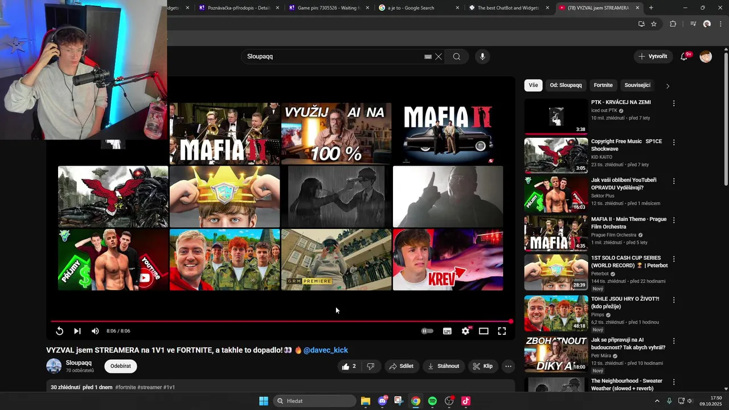Click the Klip clip button
The width and height of the screenshot is (729, 410).
pos(482,366)
